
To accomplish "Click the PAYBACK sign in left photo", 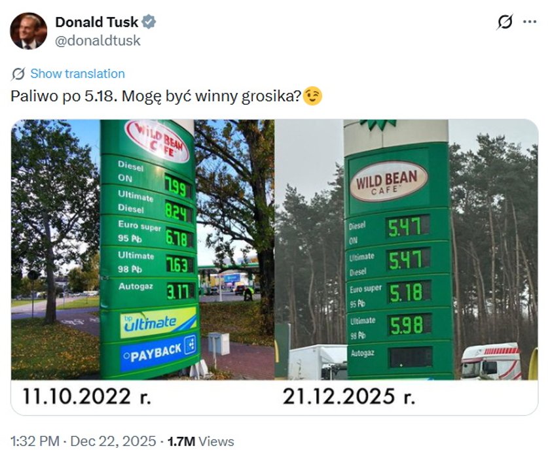I will coord(157,353).
